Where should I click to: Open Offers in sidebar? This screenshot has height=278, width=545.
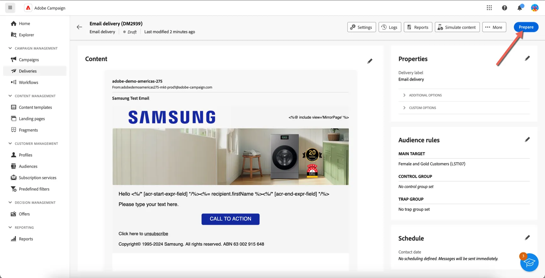pyautogui.click(x=35, y=214)
